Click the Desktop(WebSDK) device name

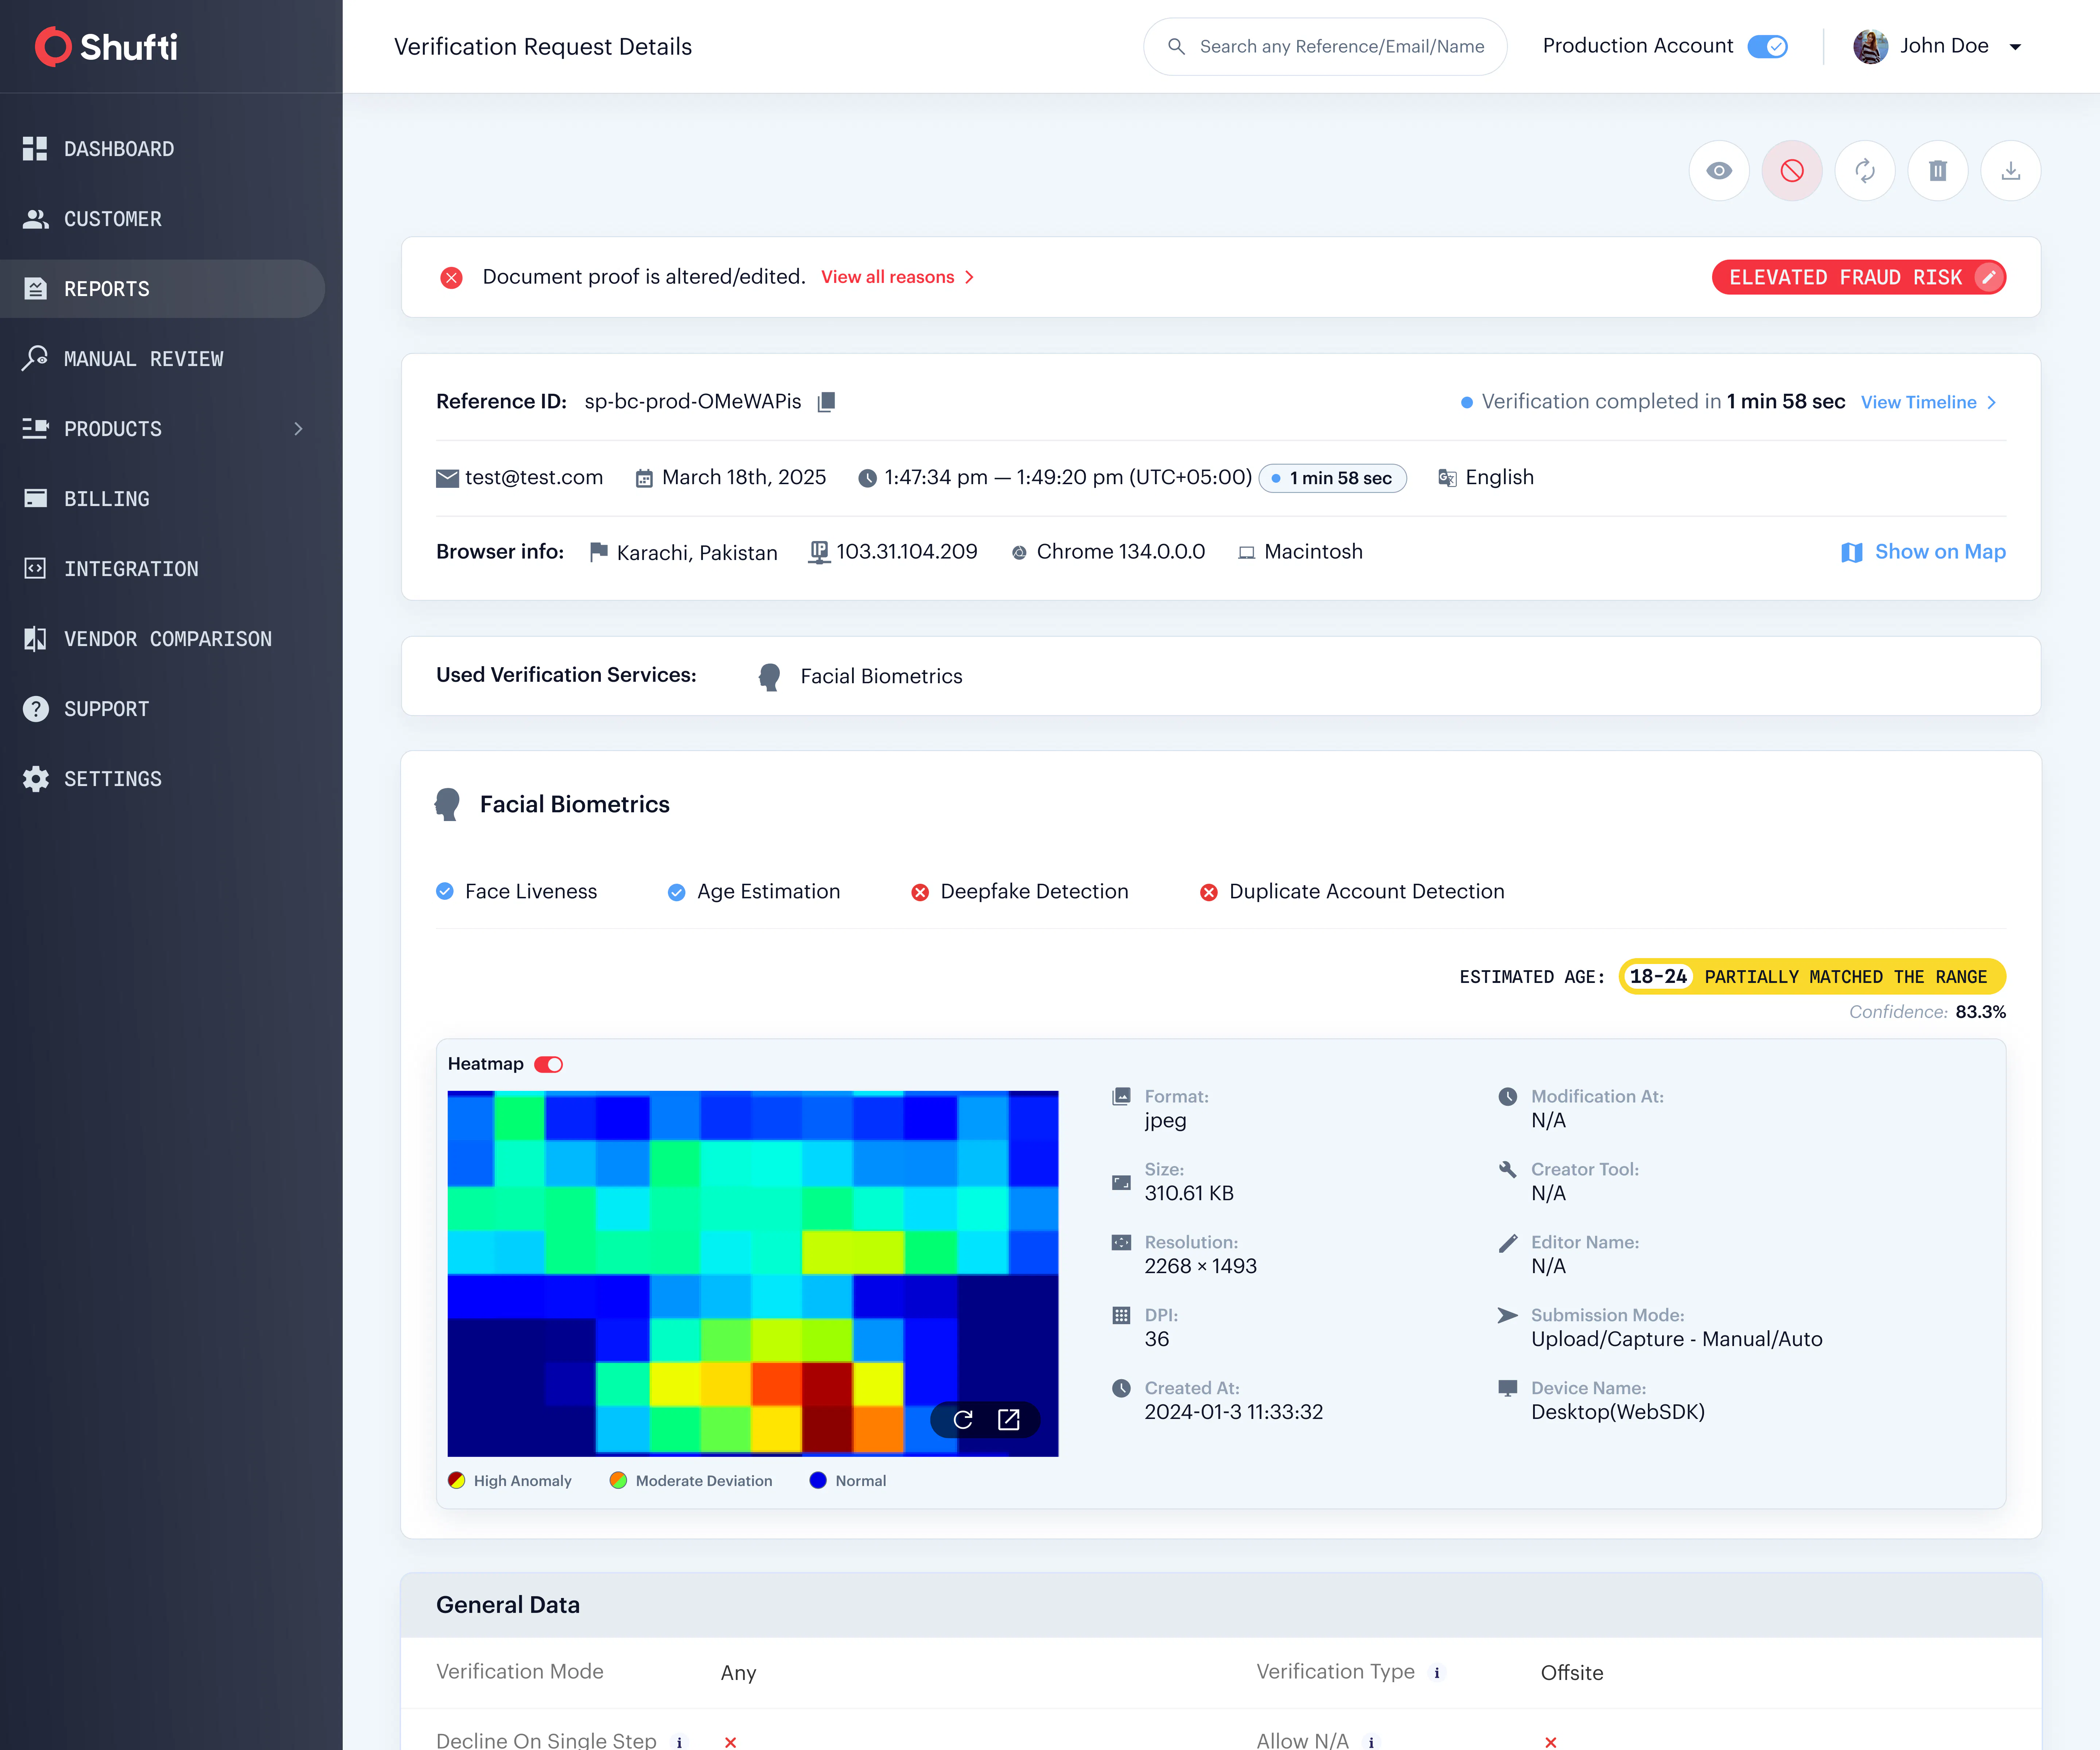[1618, 1412]
